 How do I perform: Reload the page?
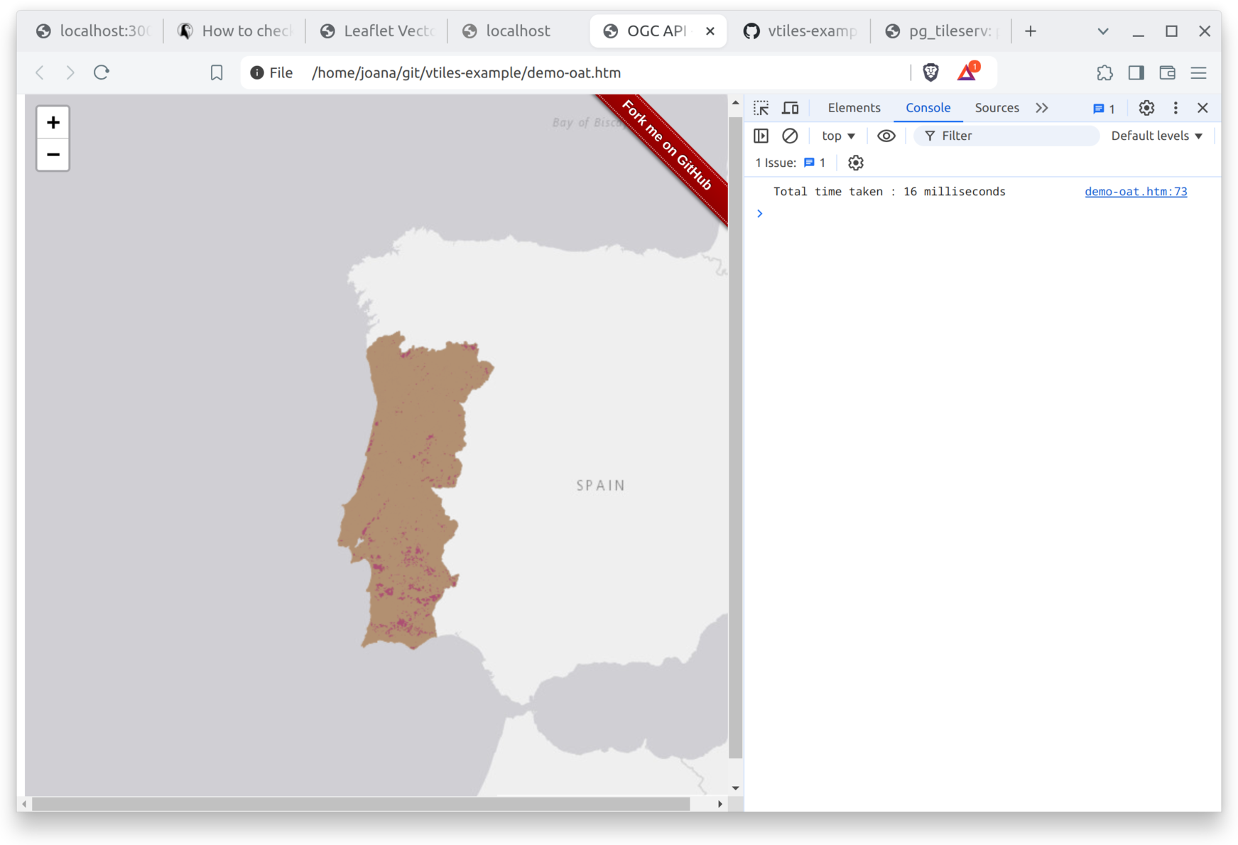[102, 72]
